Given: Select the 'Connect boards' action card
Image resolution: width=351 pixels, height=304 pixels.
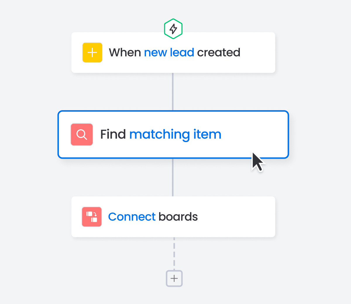Looking at the screenshot, I should tap(173, 217).
